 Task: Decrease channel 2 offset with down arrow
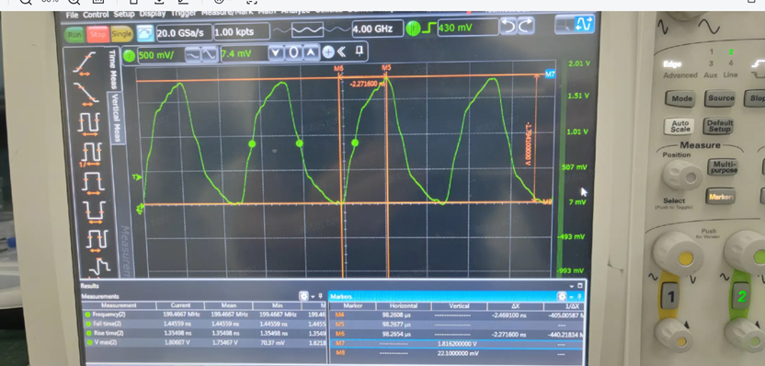click(276, 52)
